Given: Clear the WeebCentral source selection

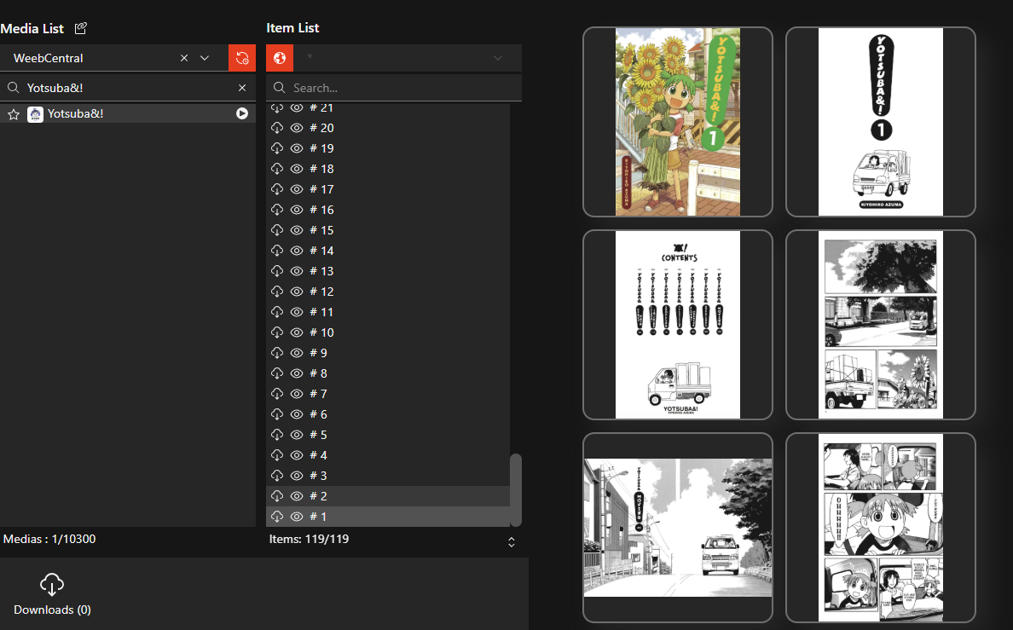Looking at the screenshot, I should click(x=184, y=58).
